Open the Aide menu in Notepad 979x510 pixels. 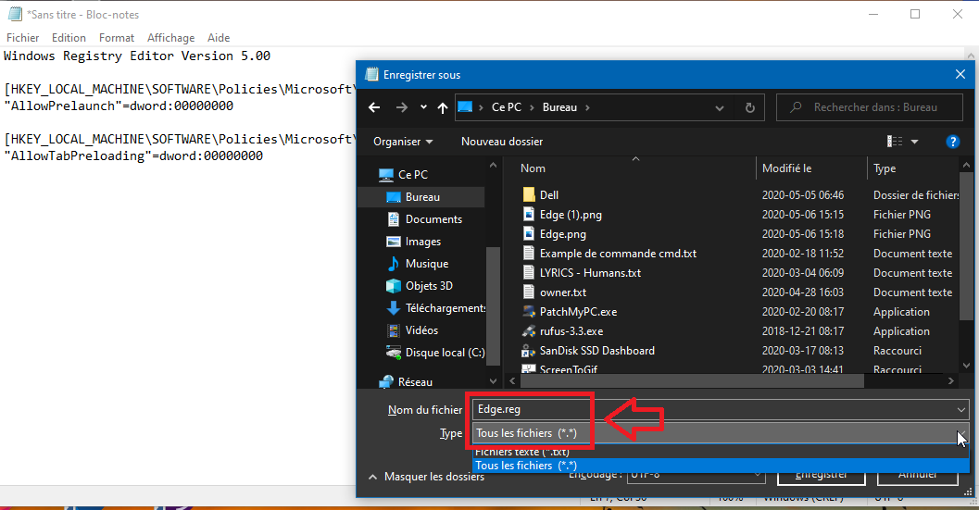pyautogui.click(x=219, y=38)
